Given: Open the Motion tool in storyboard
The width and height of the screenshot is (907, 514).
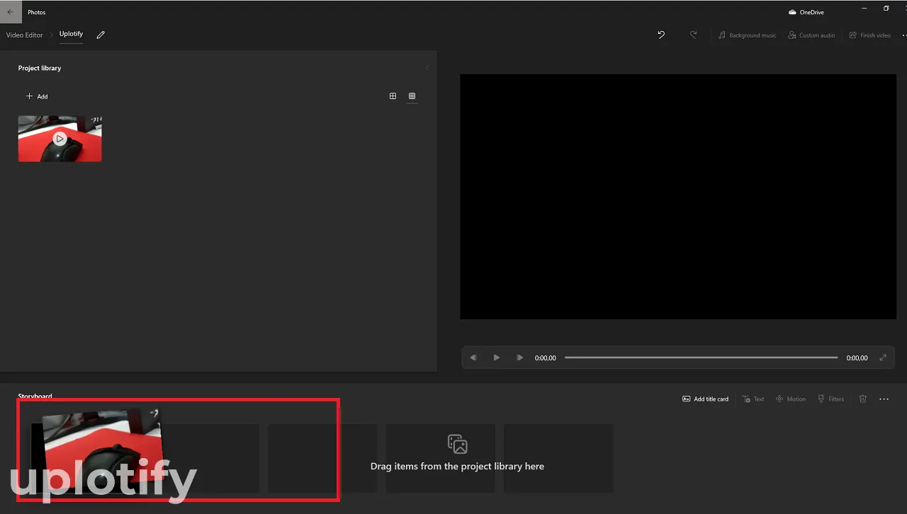Looking at the screenshot, I should pyautogui.click(x=791, y=399).
